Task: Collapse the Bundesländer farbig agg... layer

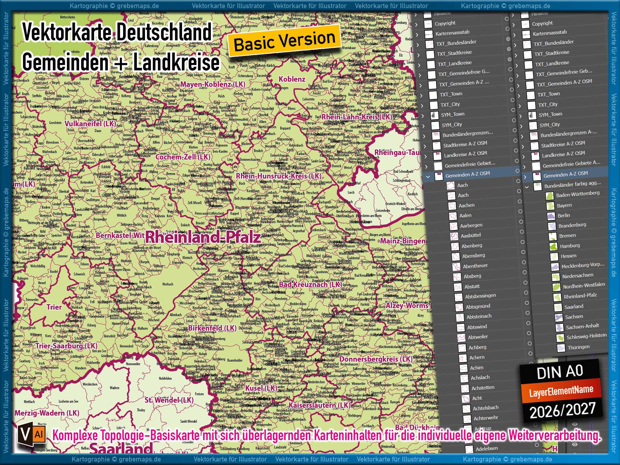Action: pos(526,187)
